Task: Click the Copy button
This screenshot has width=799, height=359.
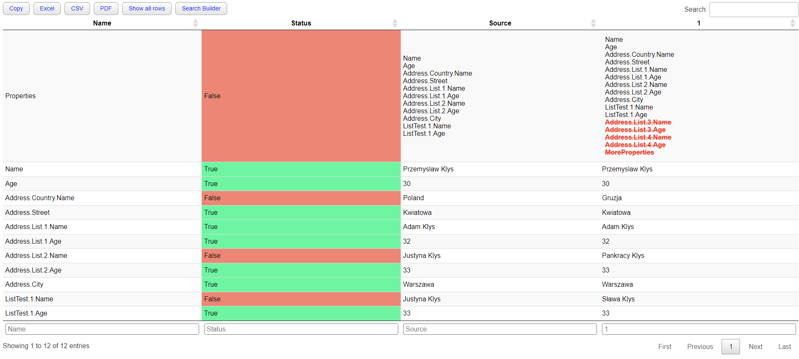Action: point(16,8)
